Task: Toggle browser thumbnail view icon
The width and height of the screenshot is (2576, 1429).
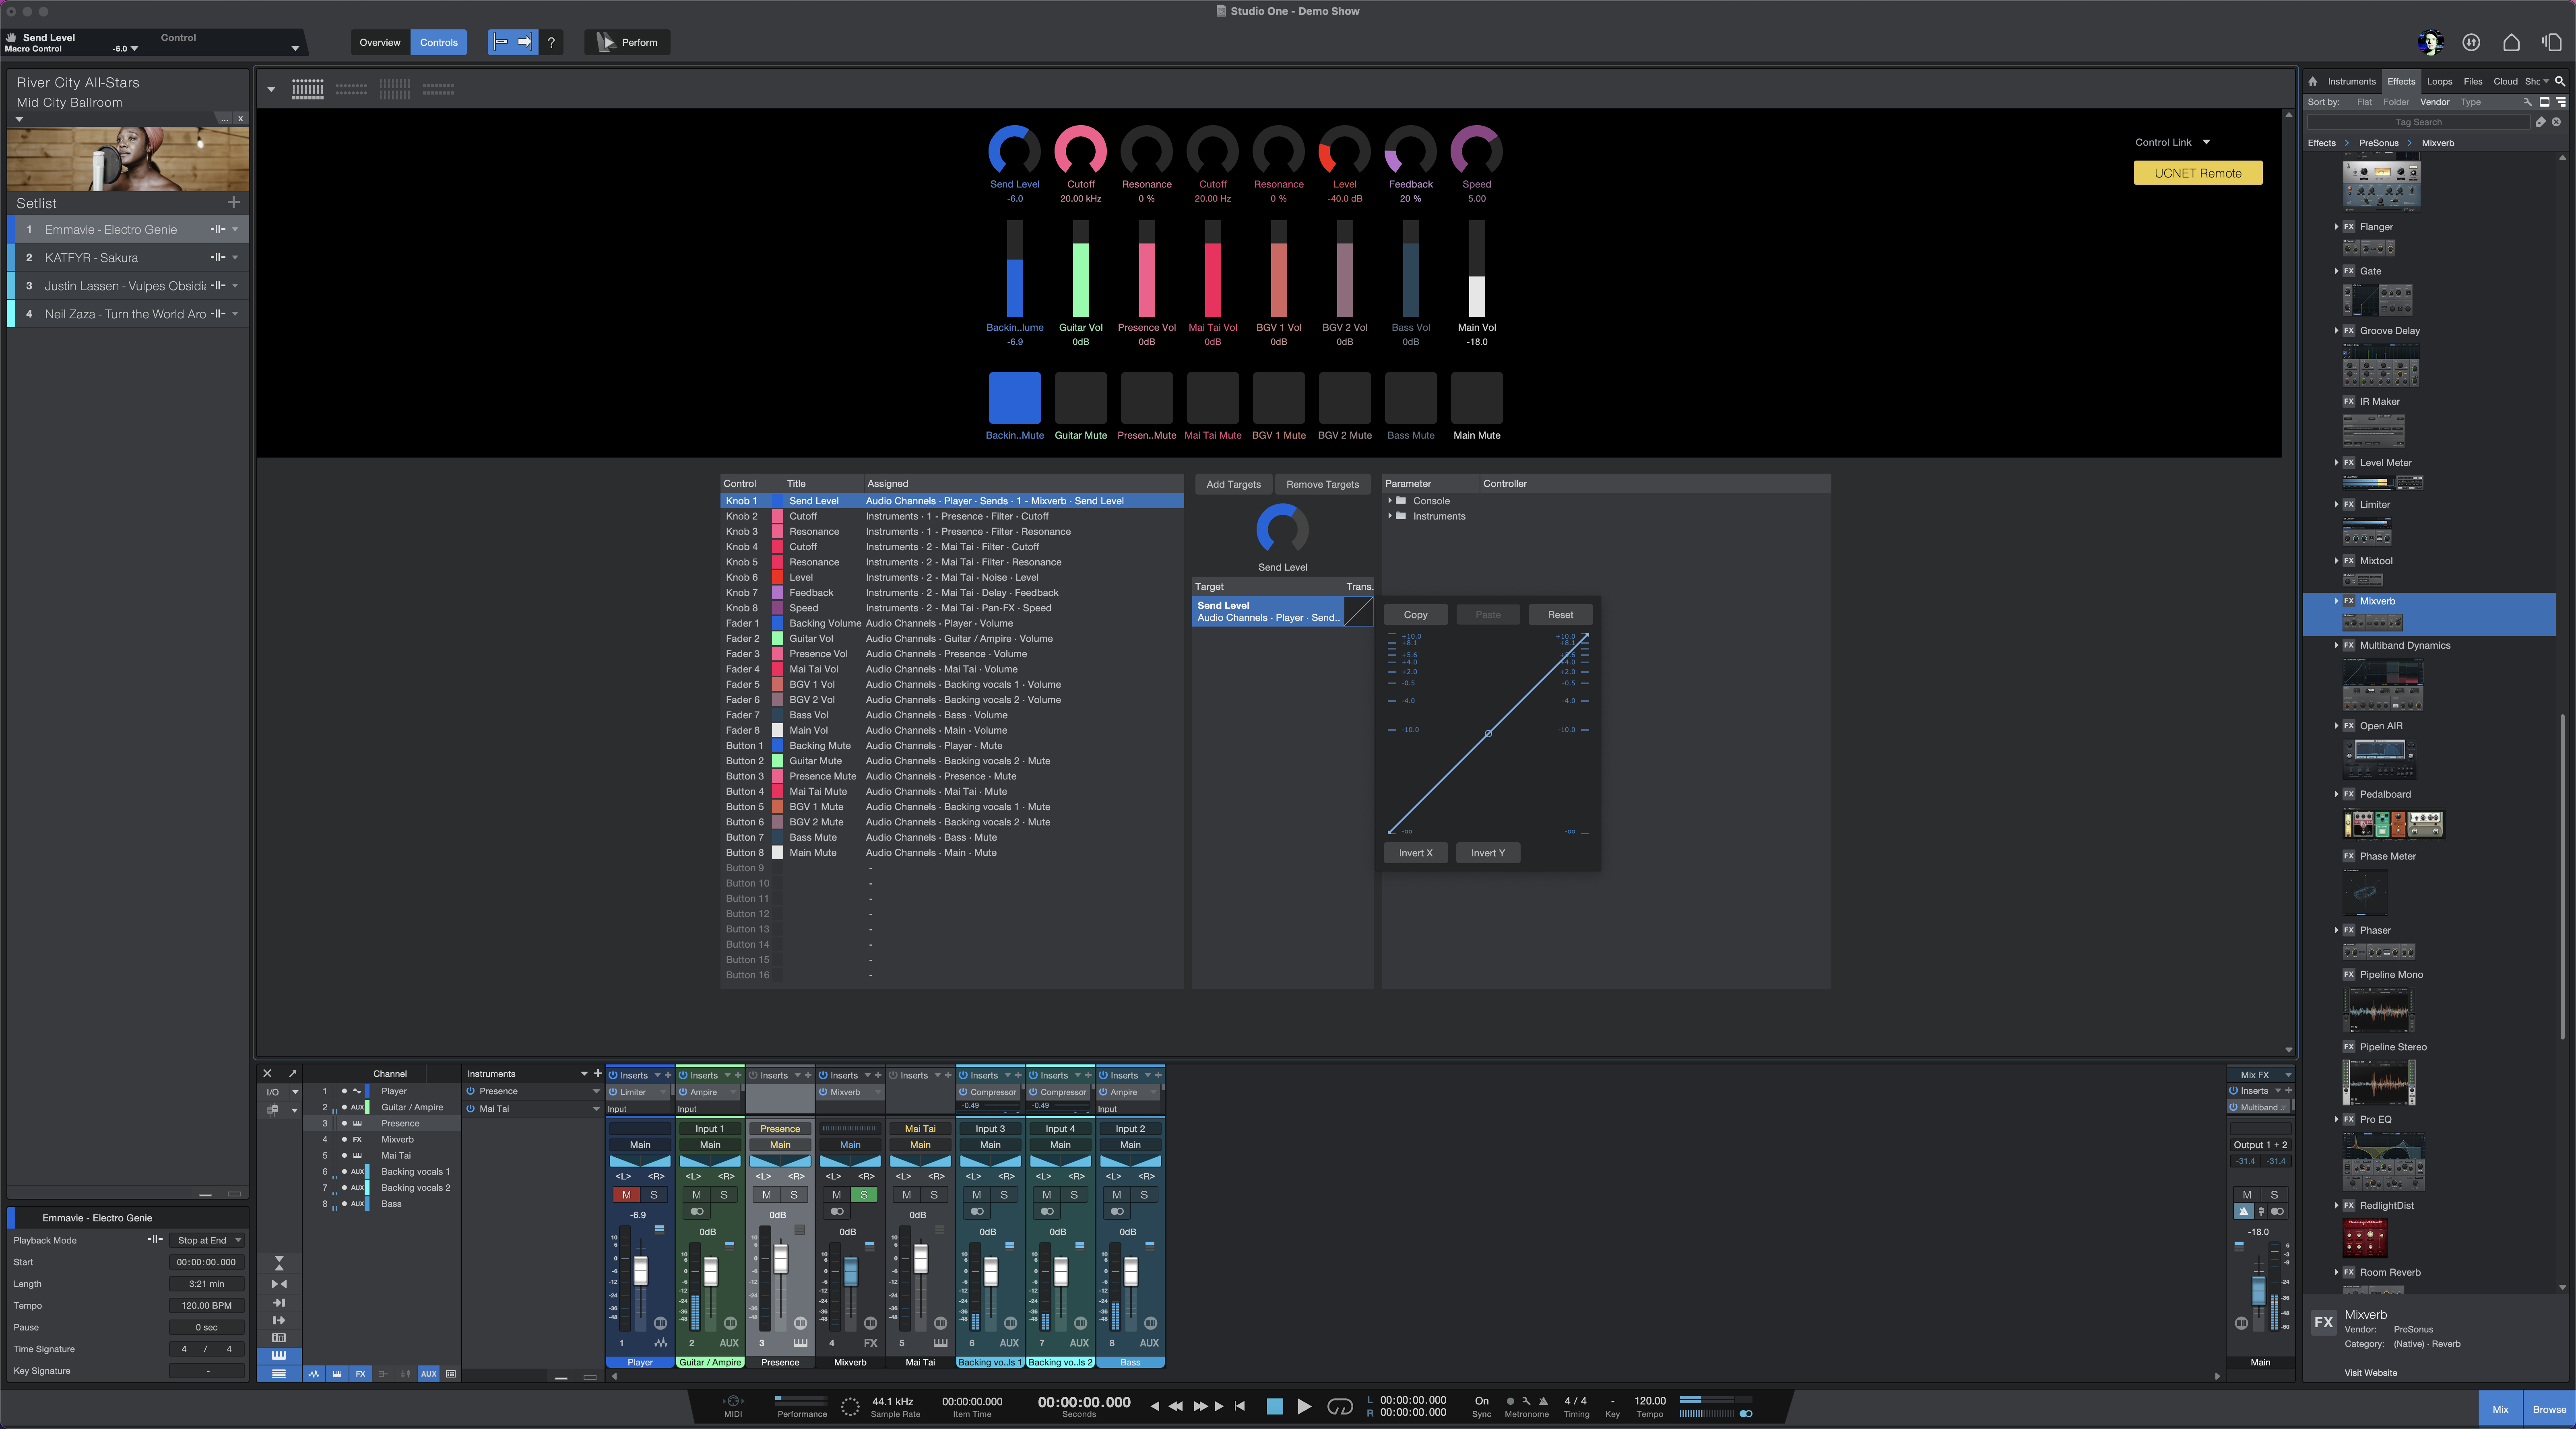Action: click(2545, 102)
